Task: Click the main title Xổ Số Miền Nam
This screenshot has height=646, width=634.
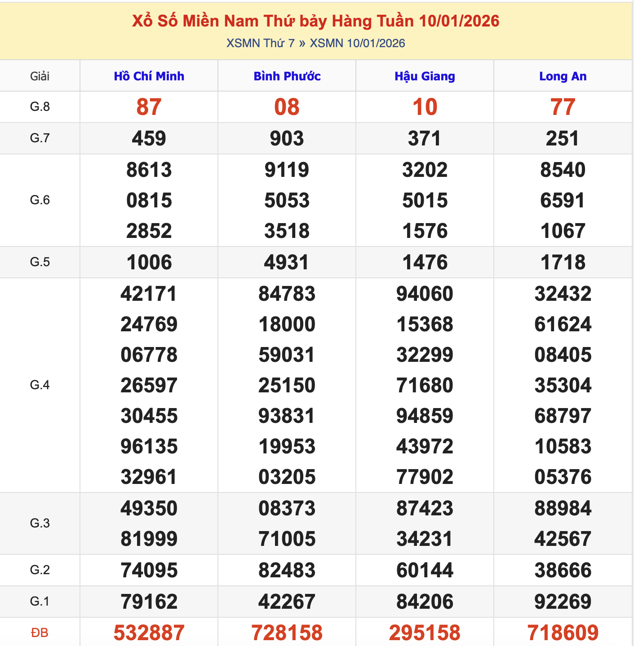Action: [316, 21]
